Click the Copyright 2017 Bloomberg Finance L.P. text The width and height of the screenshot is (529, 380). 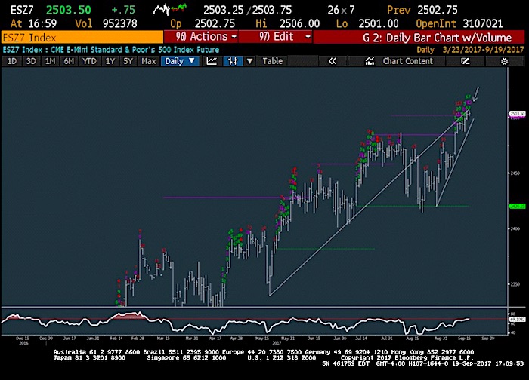407,358
